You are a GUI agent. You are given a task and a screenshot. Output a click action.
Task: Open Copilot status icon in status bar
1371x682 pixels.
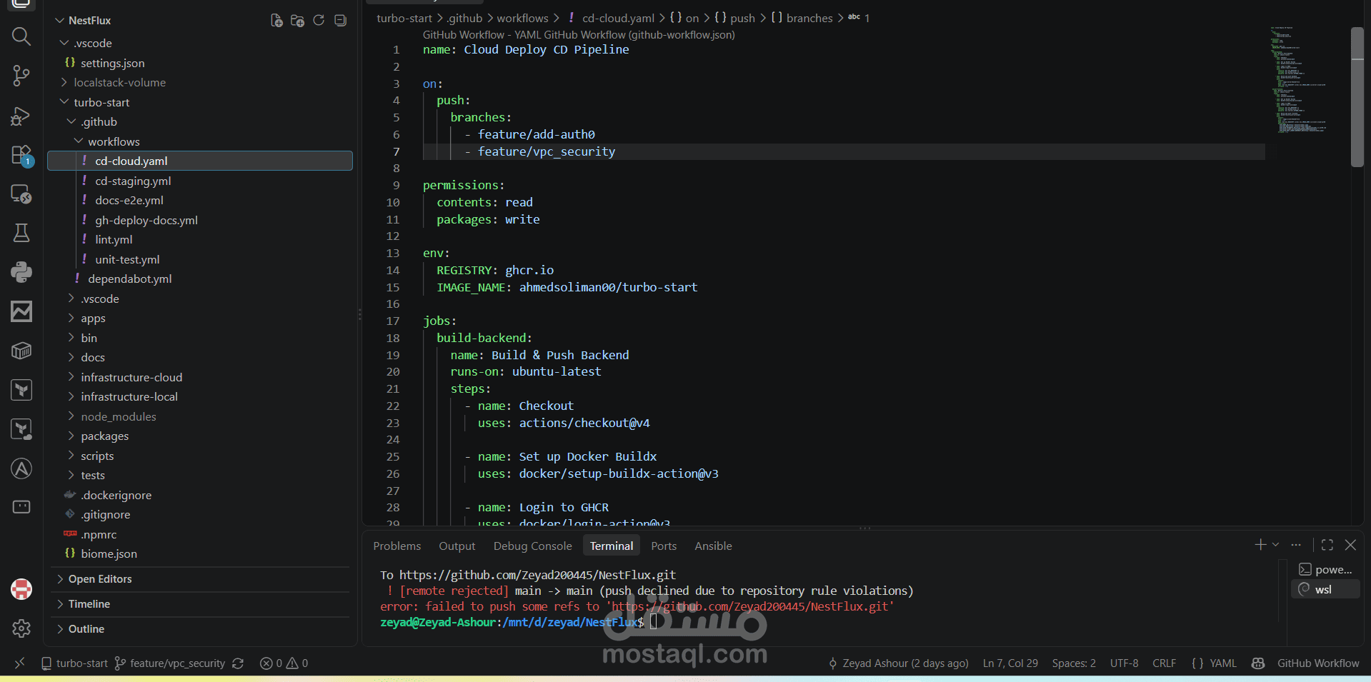tap(1258, 663)
